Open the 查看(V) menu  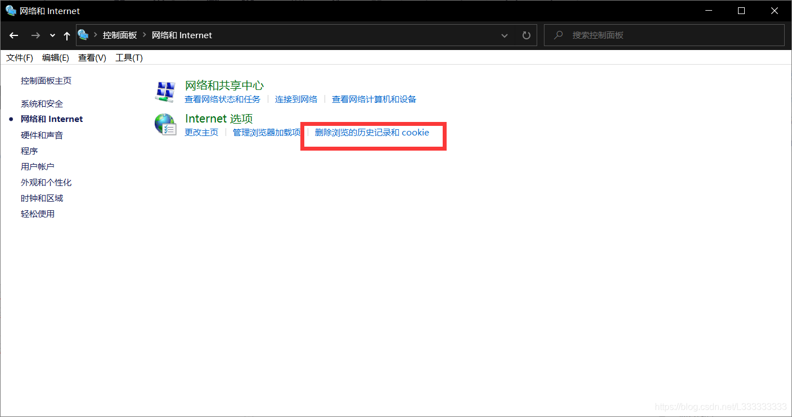click(92, 58)
